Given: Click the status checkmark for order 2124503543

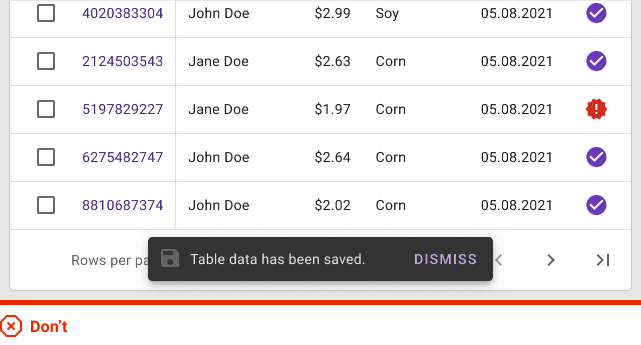Looking at the screenshot, I should 596,61.
